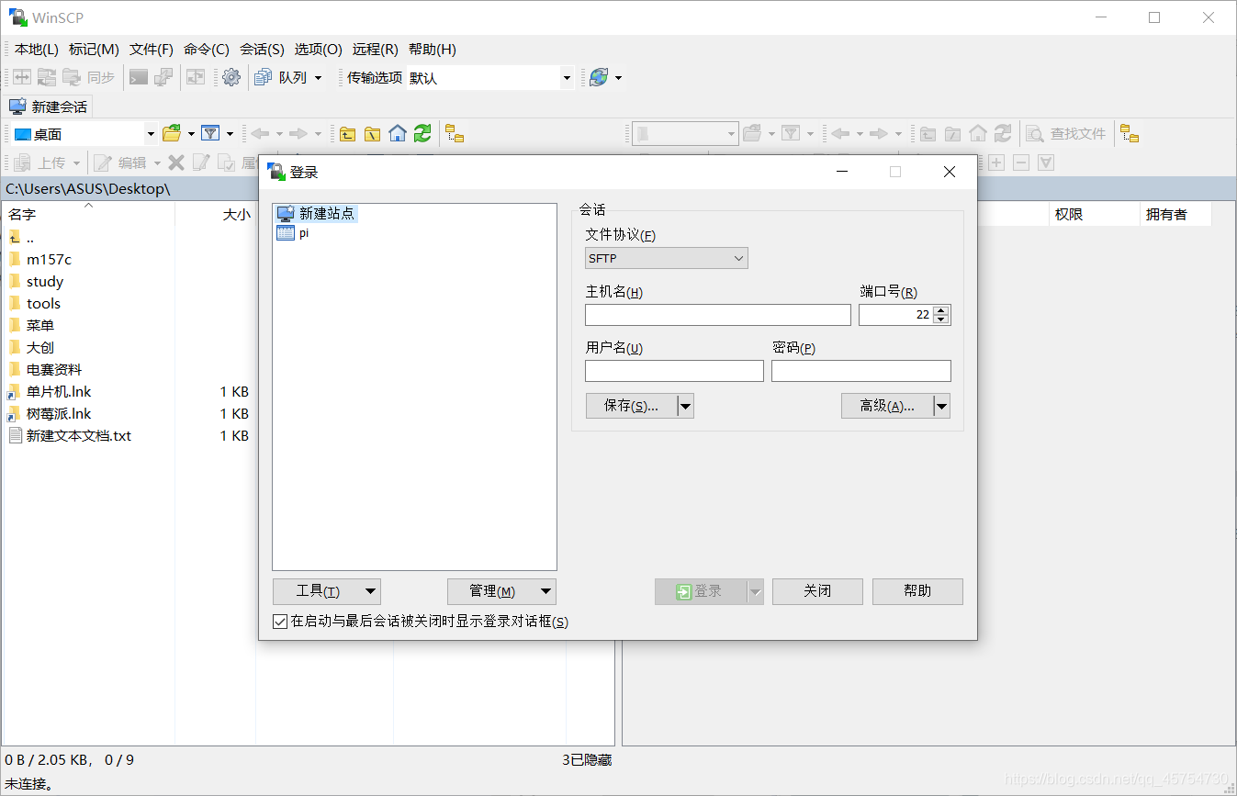Toggle the remote directory tree icon
Screen dimensions: 1237x796
[x=1130, y=134]
